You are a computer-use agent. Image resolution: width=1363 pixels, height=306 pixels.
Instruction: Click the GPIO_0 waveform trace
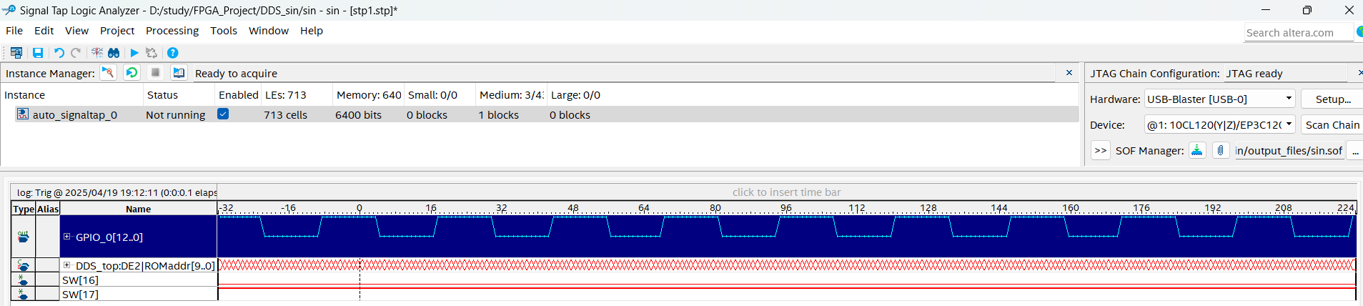(x=786, y=237)
